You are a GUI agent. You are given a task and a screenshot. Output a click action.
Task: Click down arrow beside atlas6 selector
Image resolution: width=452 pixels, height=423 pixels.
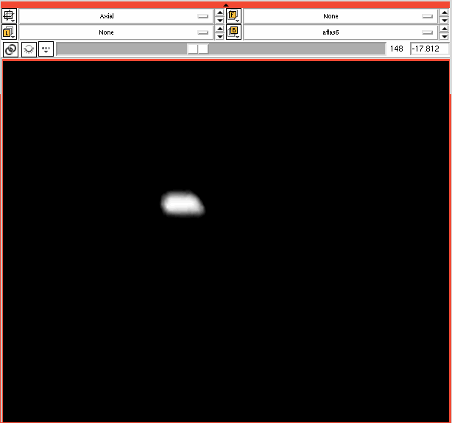pyautogui.click(x=444, y=36)
